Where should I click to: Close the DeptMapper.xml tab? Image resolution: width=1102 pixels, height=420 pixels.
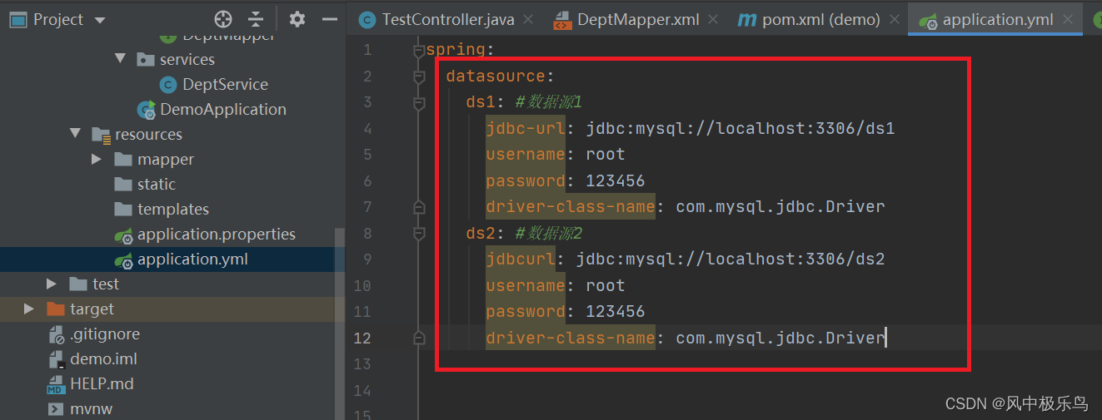click(x=715, y=20)
